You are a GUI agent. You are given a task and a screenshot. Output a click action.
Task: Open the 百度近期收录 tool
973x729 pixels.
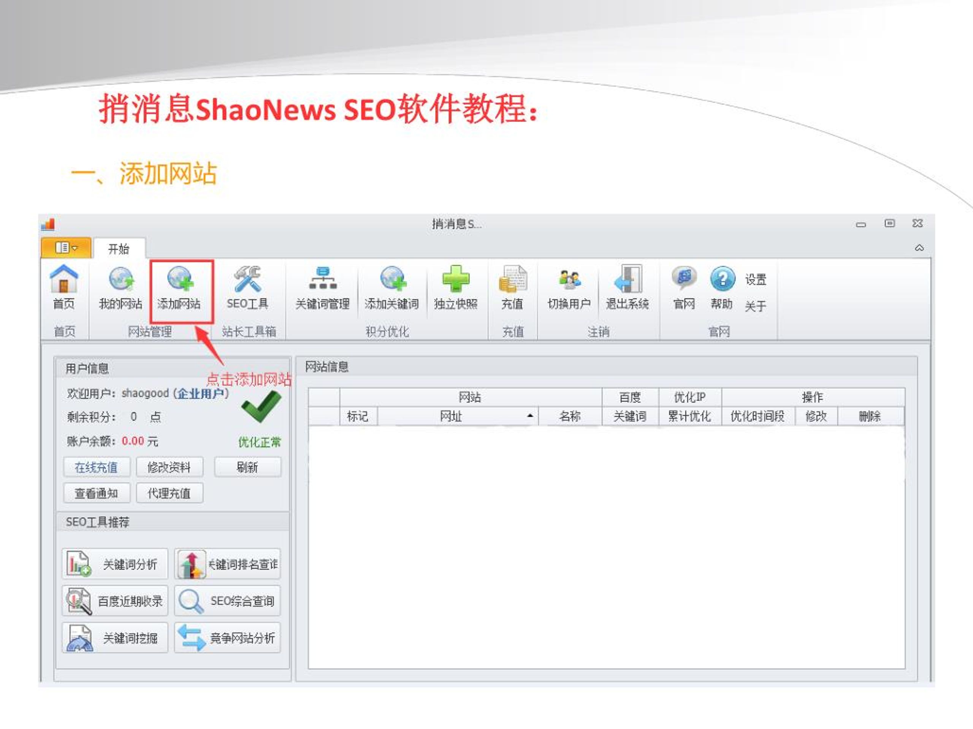(x=115, y=601)
